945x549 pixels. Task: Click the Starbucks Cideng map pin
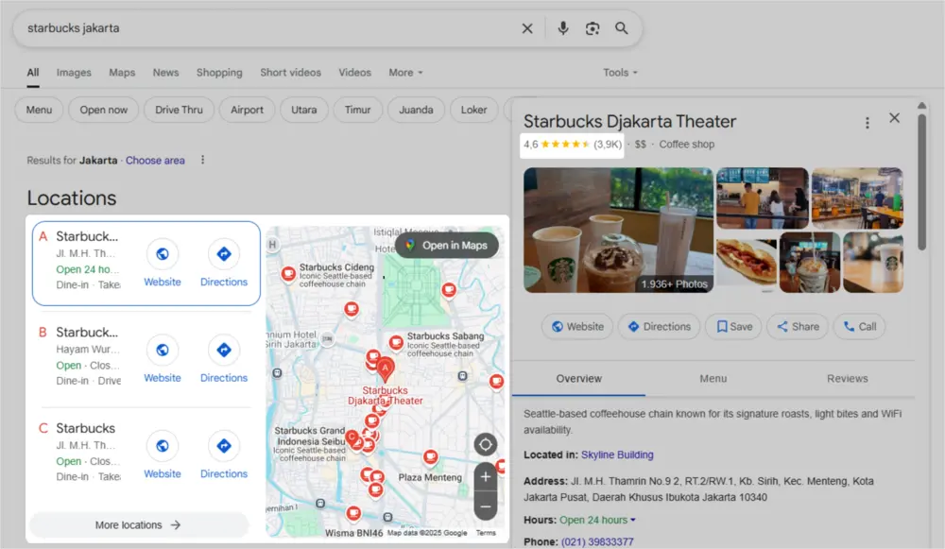click(288, 274)
